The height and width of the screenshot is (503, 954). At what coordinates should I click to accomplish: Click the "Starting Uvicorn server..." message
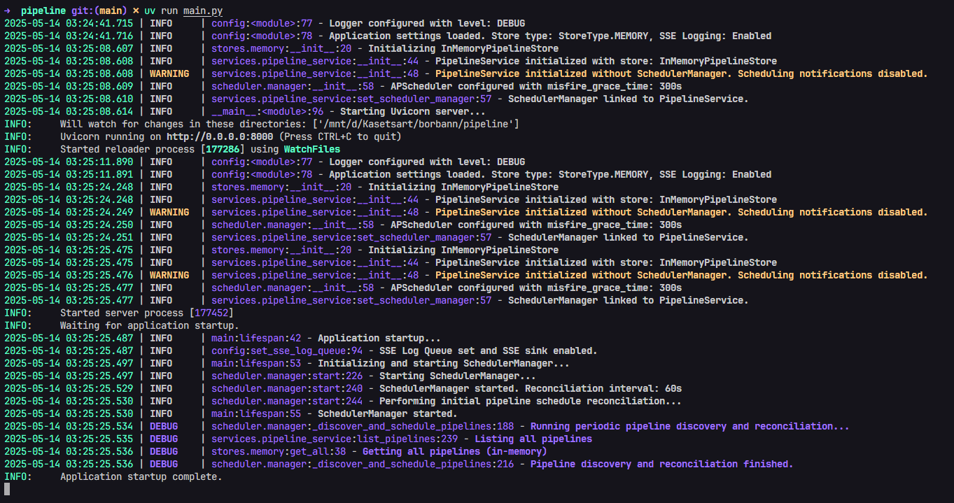click(x=412, y=111)
